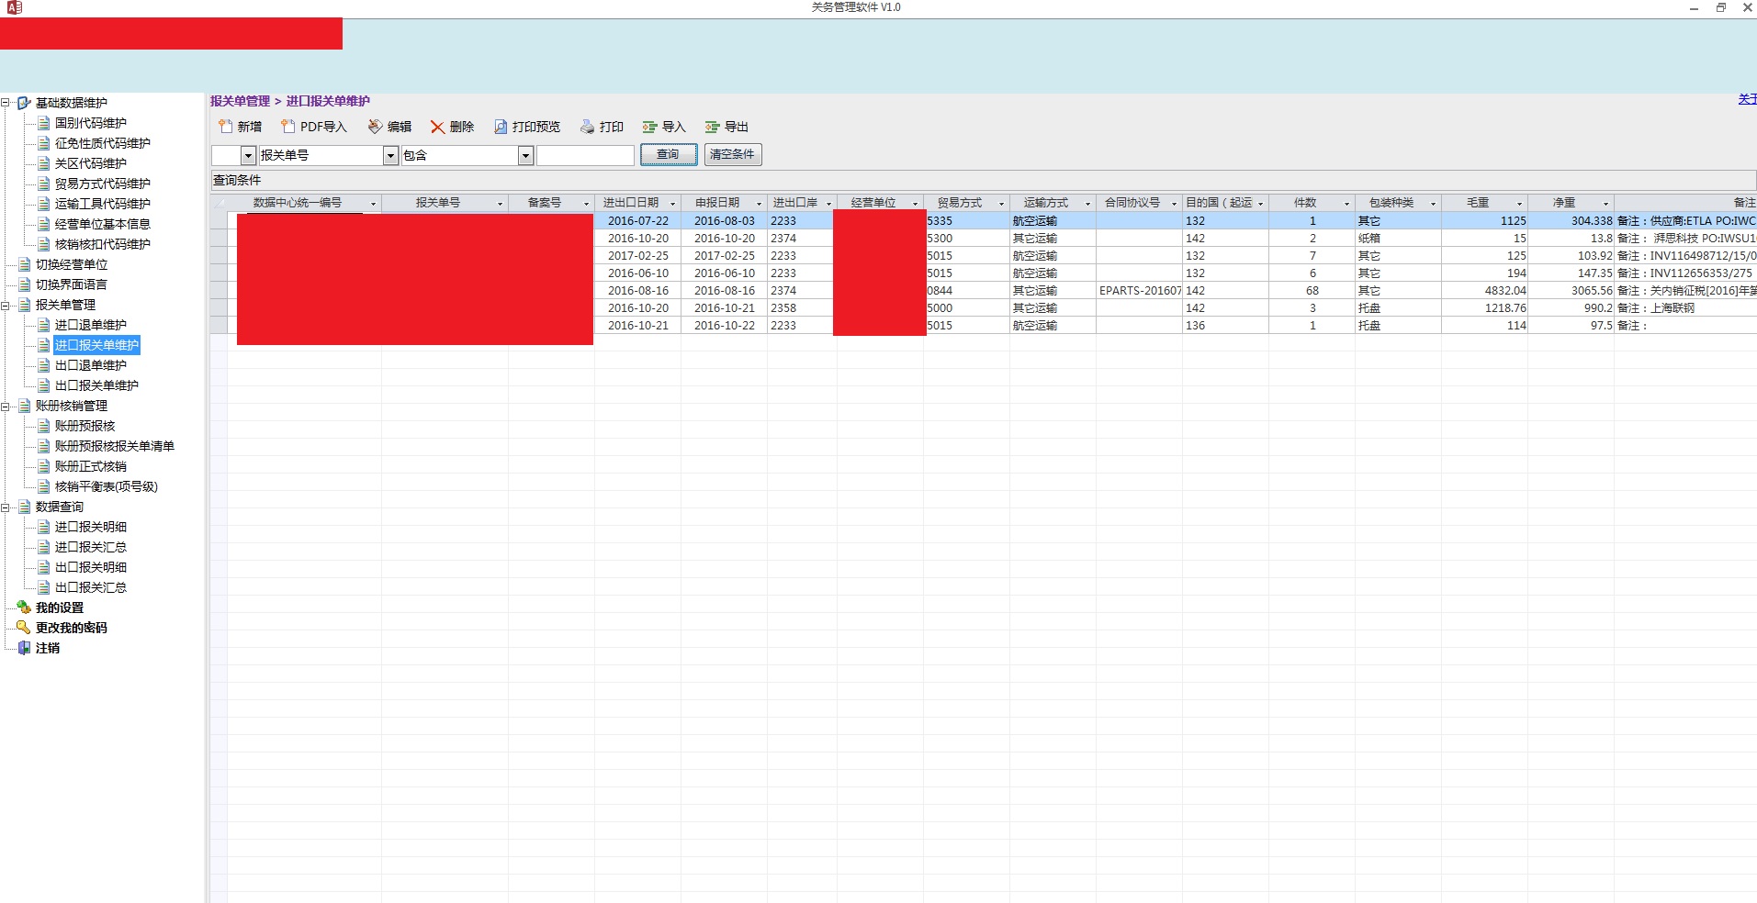Open 进出口日期 column filter arrow
Image resolution: width=1757 pixels, height=903 pixels.
click(x=672, y=204)
